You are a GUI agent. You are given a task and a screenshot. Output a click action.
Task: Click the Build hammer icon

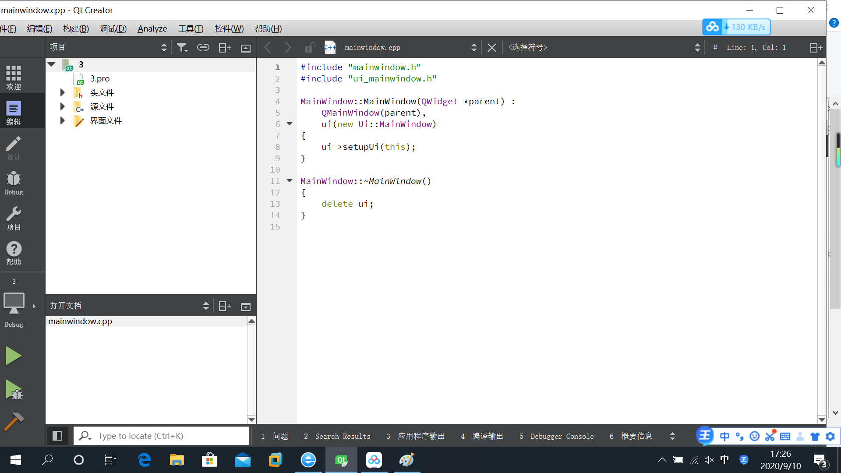pyautogui.click(x=14, y=421)
